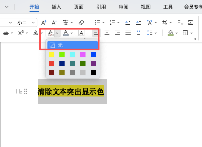Pick the magenta highlight swatch
Viewport: 202px width, 147px height.
coord(83,55)
